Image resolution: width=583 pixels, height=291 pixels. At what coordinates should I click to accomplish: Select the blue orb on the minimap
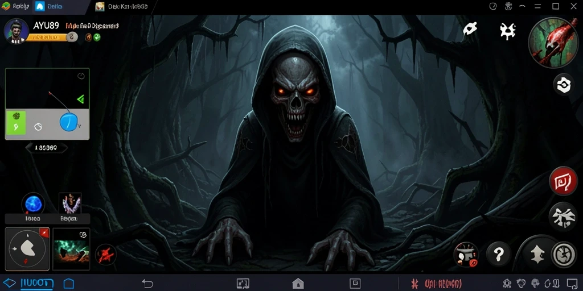[x=69, y=123]
